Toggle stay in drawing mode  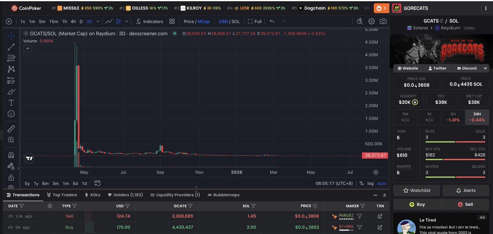click(x=11, y=166)
